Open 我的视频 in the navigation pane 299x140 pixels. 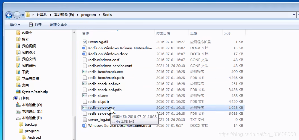[x=29, y=46]
